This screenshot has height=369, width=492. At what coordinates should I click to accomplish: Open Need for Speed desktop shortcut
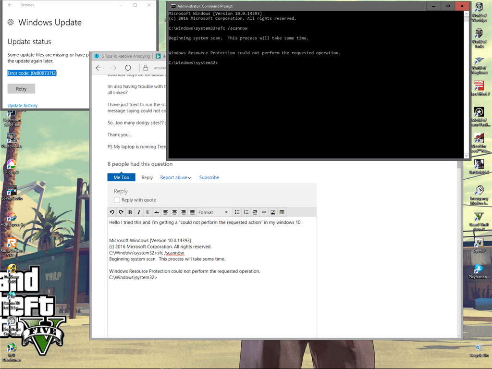click(479, 143)
